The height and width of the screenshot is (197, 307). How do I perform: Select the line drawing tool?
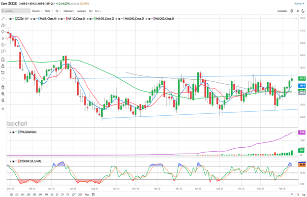(3, 19)
